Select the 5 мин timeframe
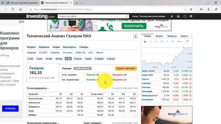Screen dimensions: 221x124 click(39, 59)
